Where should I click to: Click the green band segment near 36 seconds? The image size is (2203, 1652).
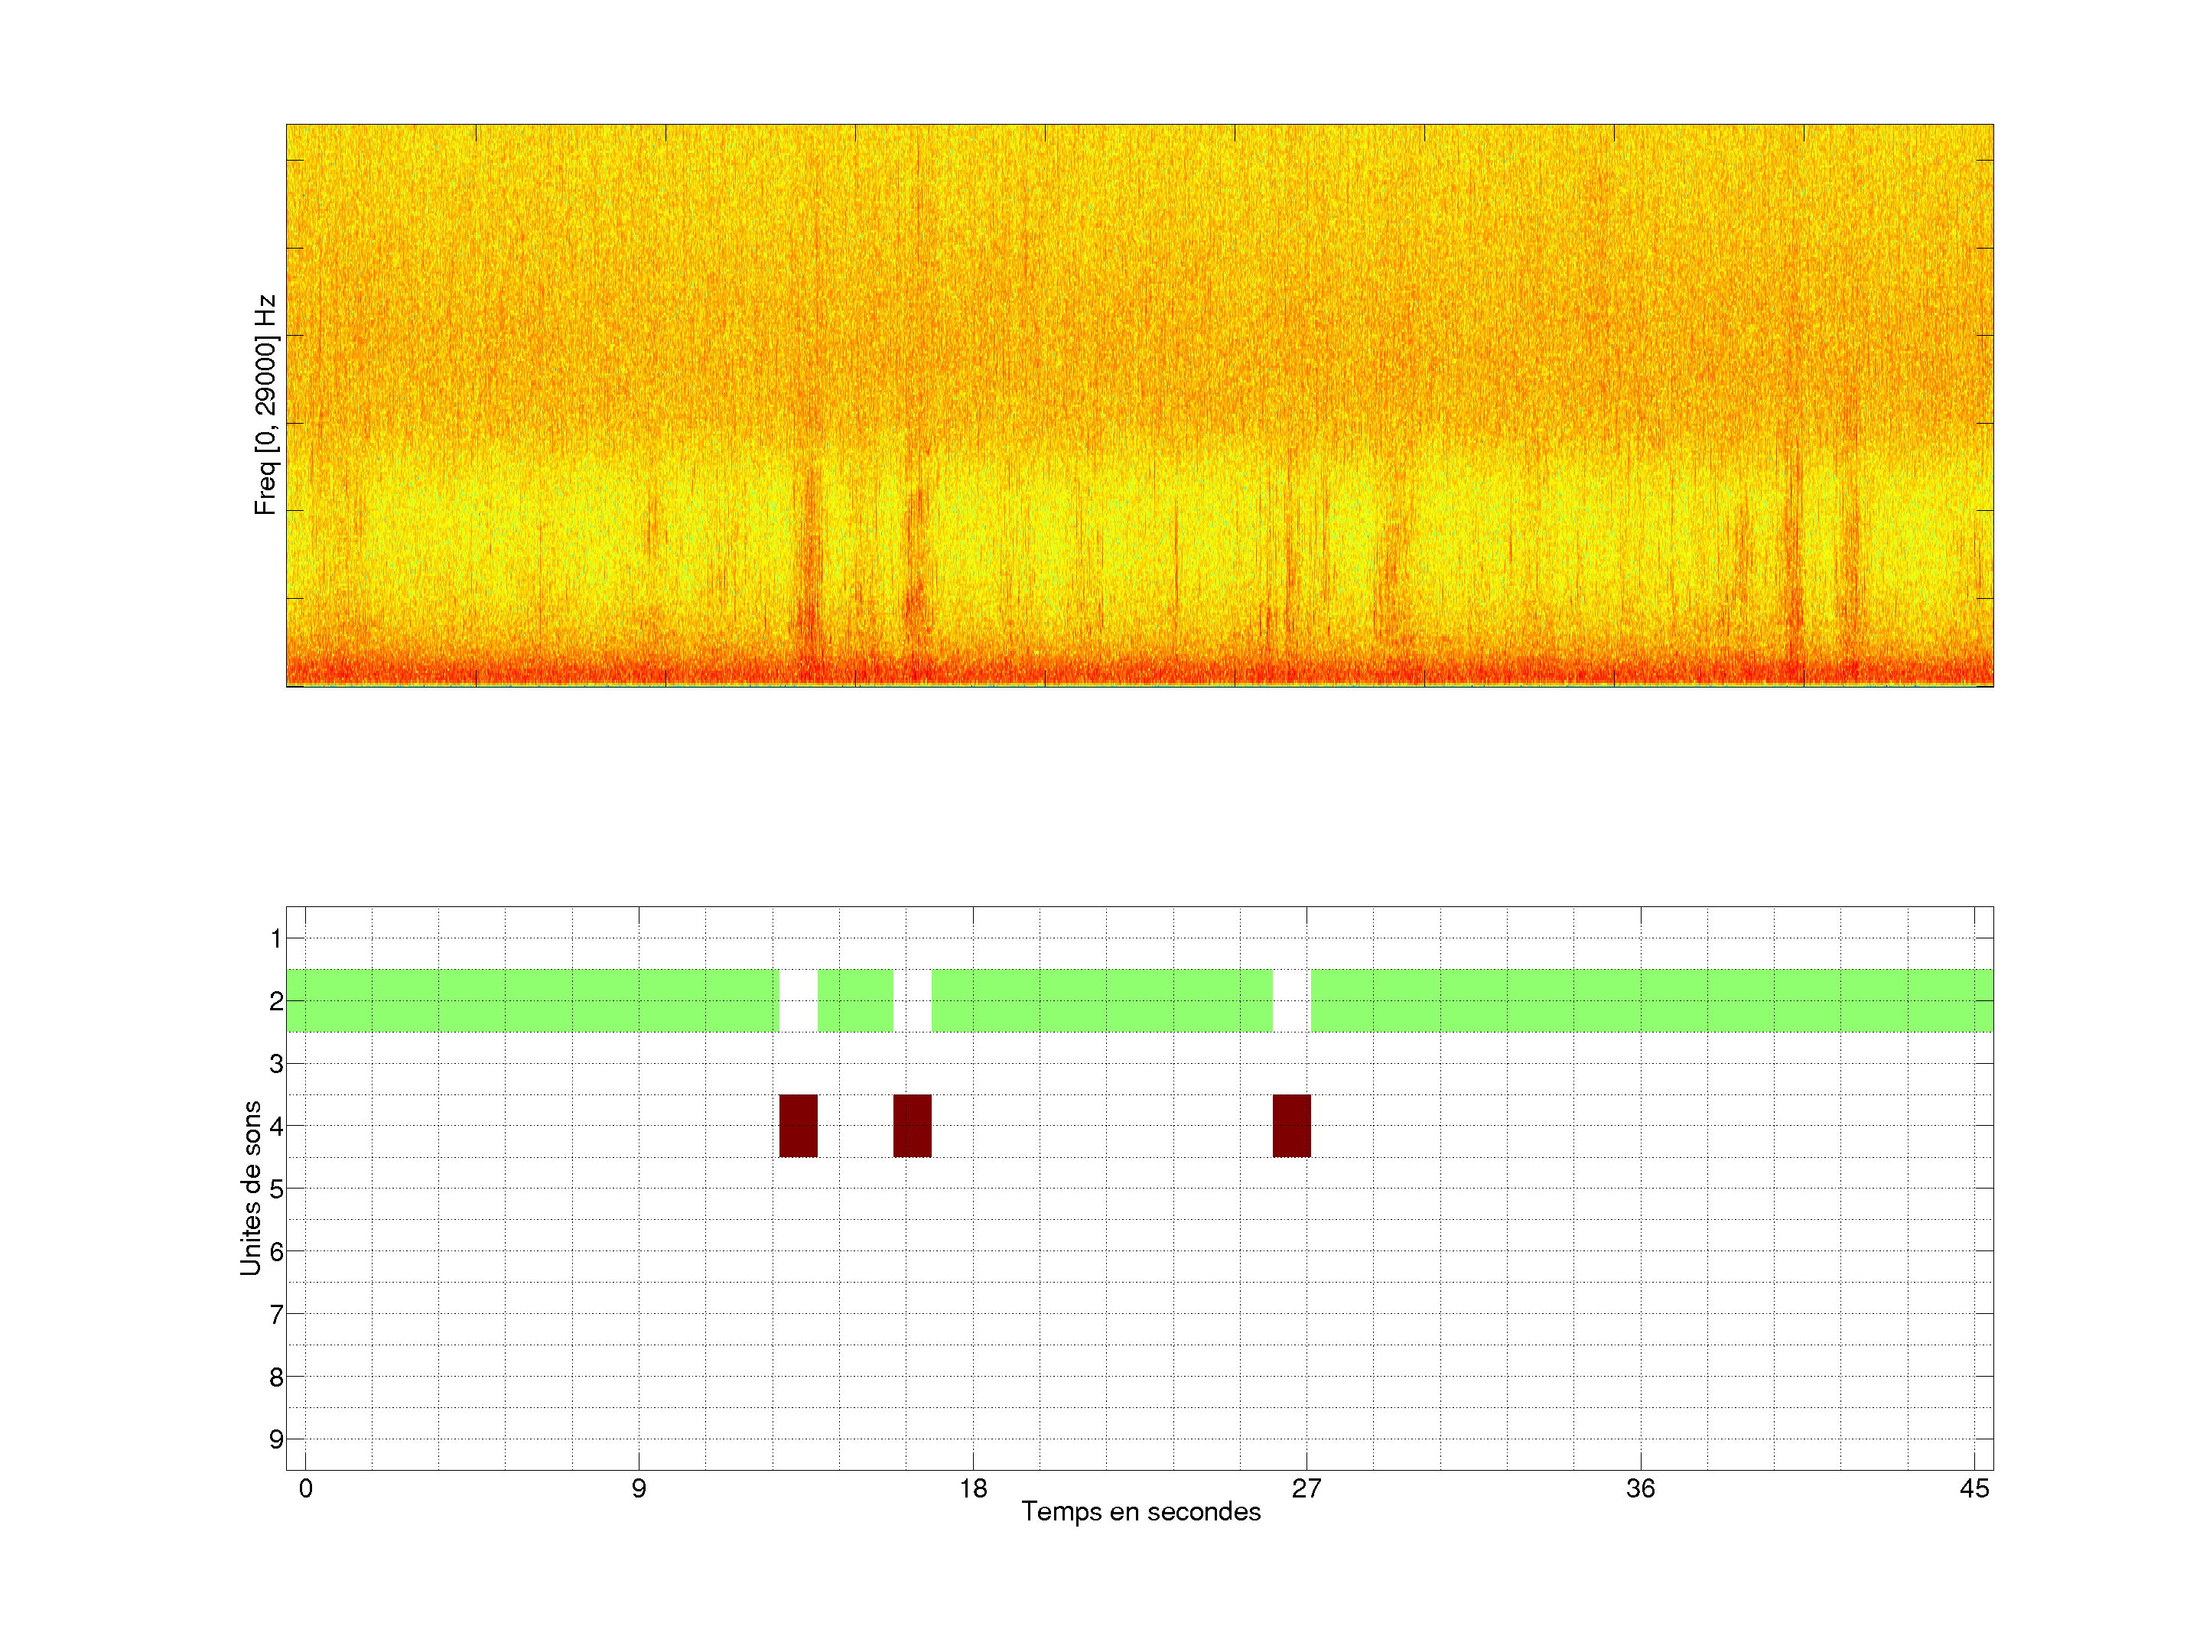tap(1642, 1000)
